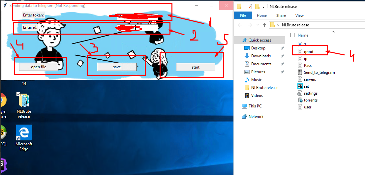Toggle the checkbox on the NLBrute release desktop icon
Viewport: 365px width, 175px height.
[18, 94]
